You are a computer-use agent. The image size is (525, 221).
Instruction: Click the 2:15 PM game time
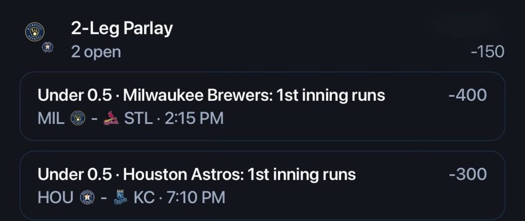(194, 119)
